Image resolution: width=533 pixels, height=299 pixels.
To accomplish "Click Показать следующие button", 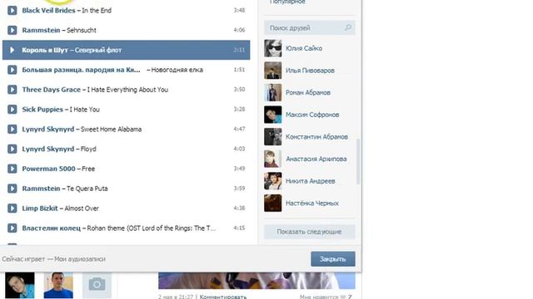I will (309, 232).
